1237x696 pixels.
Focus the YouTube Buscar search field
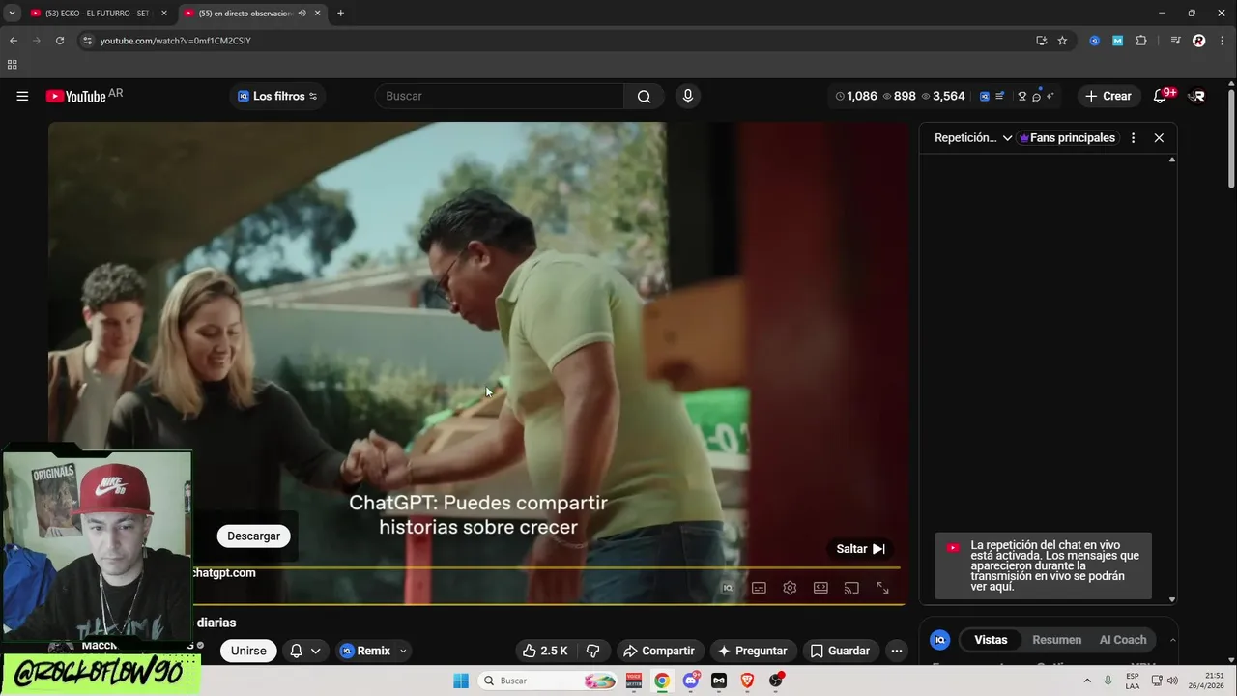coord(499,96)
